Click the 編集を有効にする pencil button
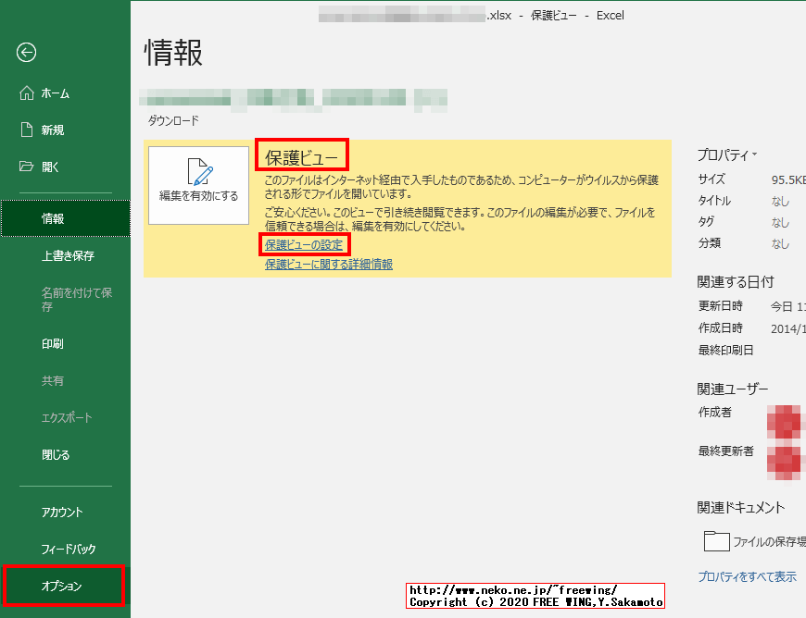 click(197, 184)
